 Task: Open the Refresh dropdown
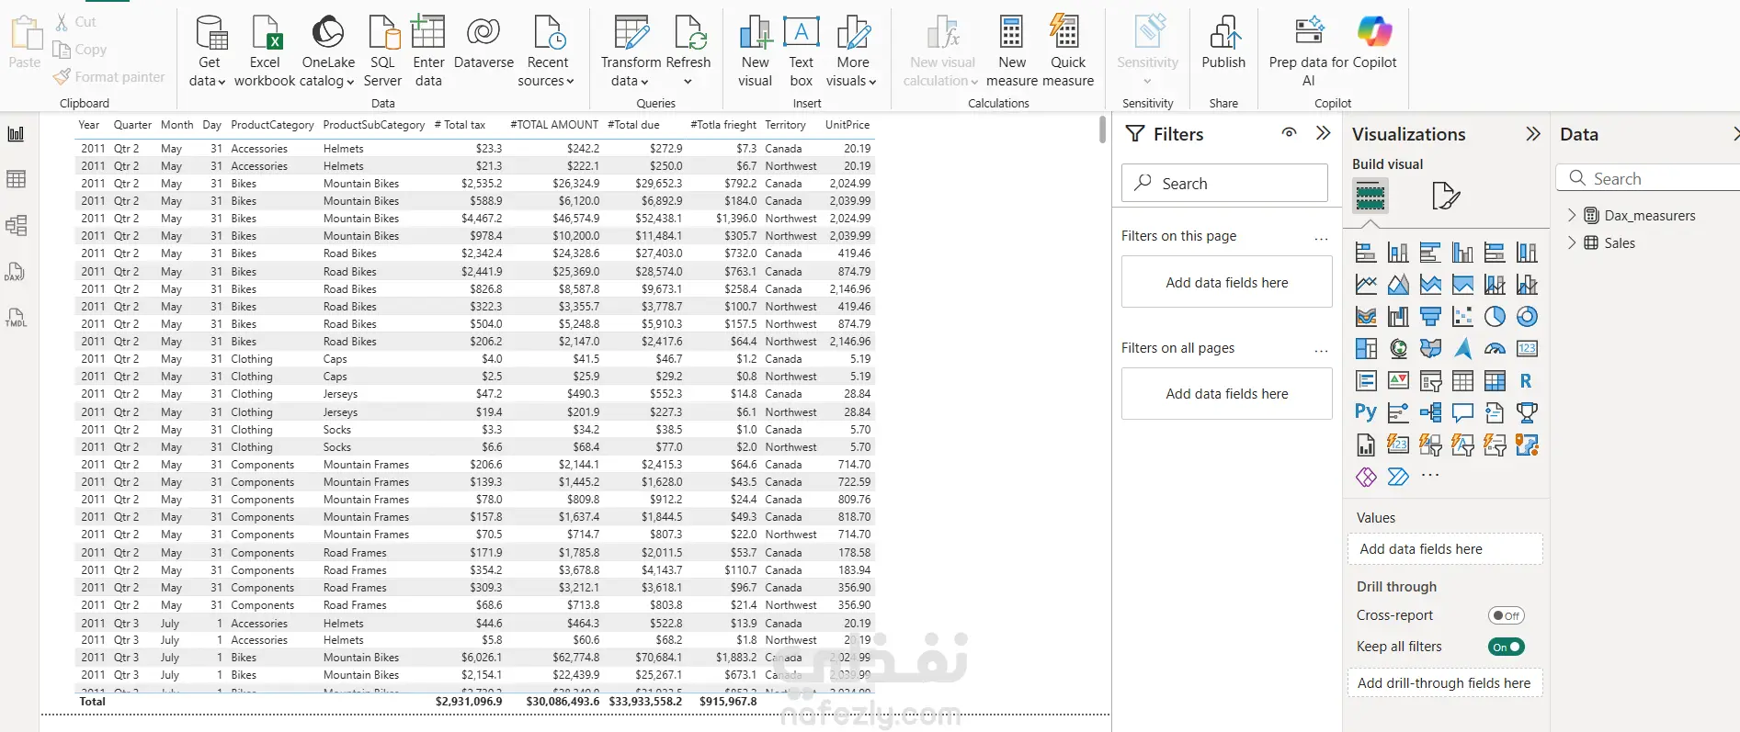coord(688,51)
